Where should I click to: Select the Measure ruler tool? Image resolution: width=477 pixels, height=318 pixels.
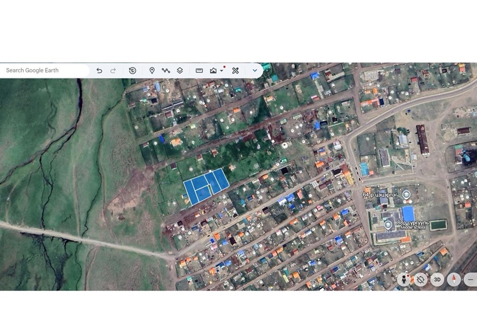coord(200,71)
